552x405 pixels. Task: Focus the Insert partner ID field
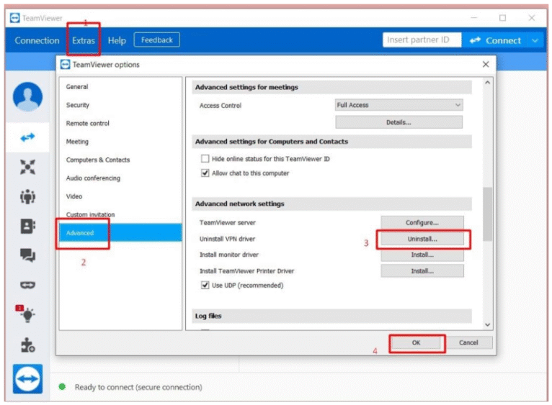pos(422,40)
